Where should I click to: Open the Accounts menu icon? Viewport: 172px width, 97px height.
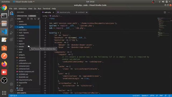tap(12, 84)
